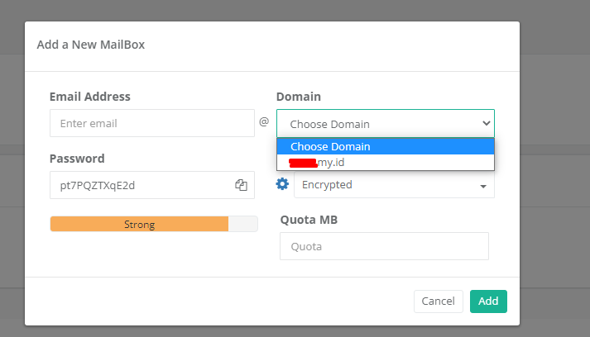Click the Quota MB label
The width and height of the screenshot is (590, 337).
click(x=309, y=220)
